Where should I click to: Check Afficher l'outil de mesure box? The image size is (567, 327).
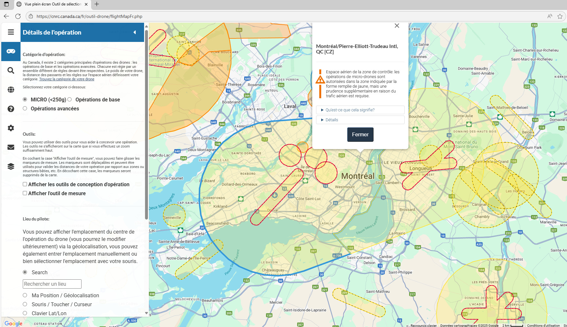(25, 193)
